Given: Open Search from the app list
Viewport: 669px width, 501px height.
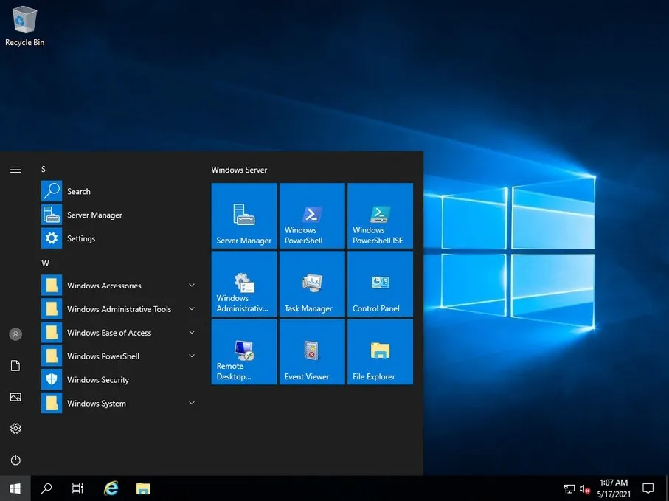Looking at the screenshot, I should pyautogui.click(x=118, y=191).
